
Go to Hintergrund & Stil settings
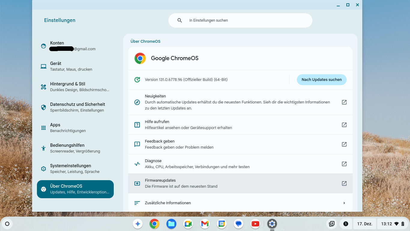point(75,87)
